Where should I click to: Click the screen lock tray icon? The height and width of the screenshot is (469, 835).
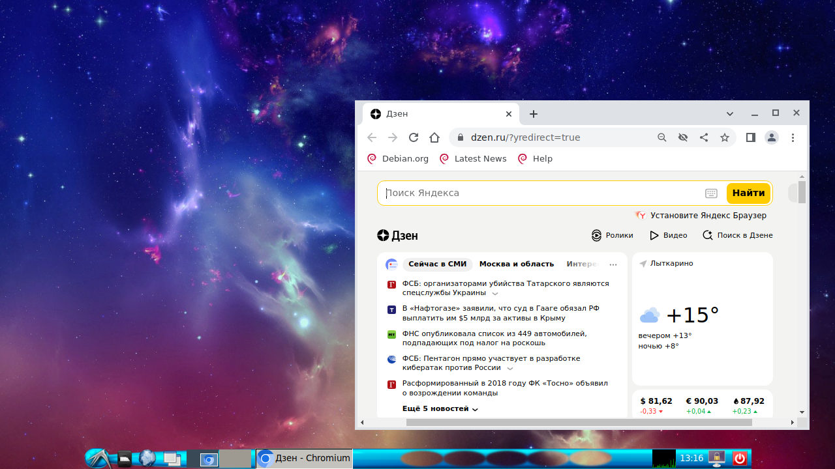click(x=717, y=459)
